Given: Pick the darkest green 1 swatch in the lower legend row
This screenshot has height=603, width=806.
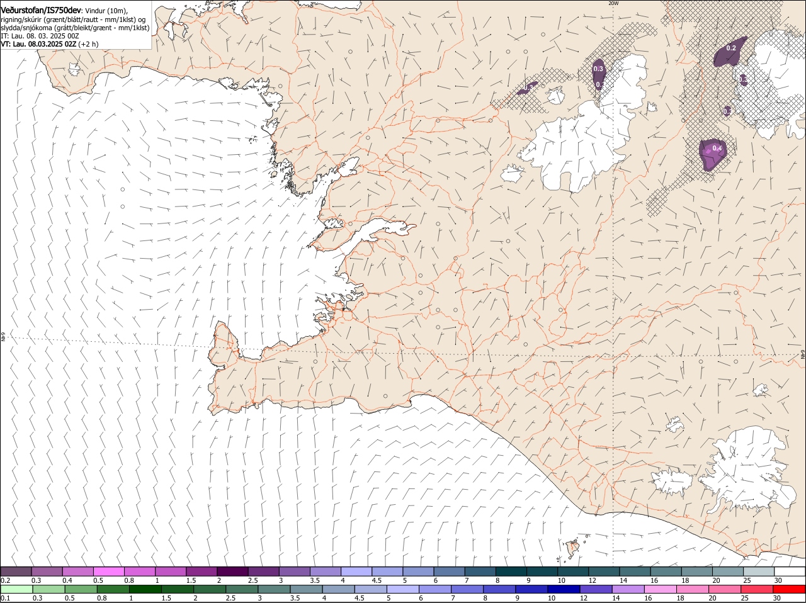Looking at the screenshot, I should tap(145, 589).
